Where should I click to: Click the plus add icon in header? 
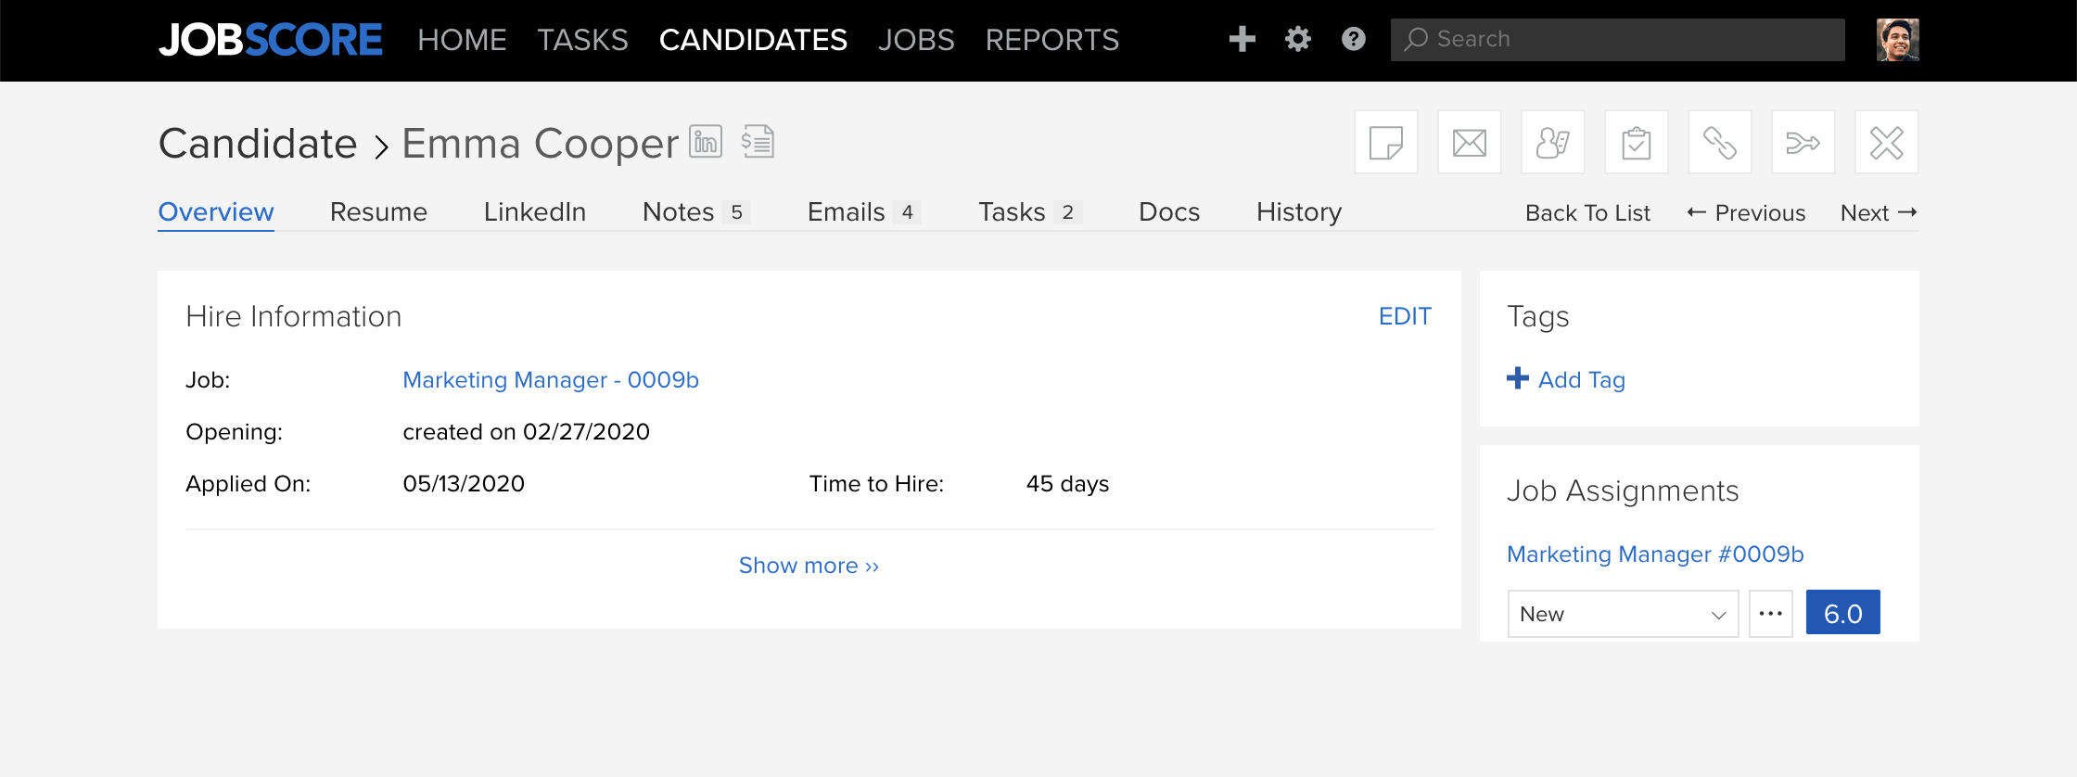(1242, 39)
